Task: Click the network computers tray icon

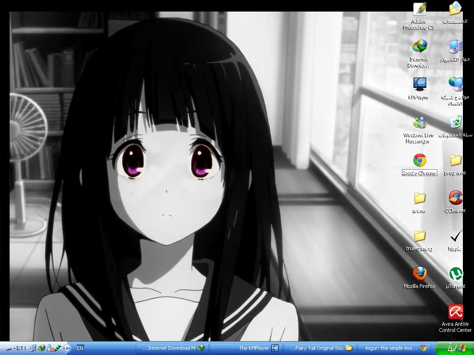Action: 33,348
